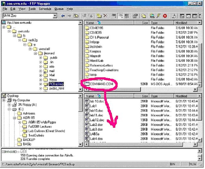Open the UVM.Zoo site dropdown
The image size is (205, 169).
pyautogui.click(x=55, y=16)
